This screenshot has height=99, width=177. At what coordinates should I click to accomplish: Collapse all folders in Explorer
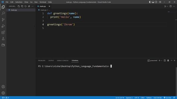coord(29,6)
